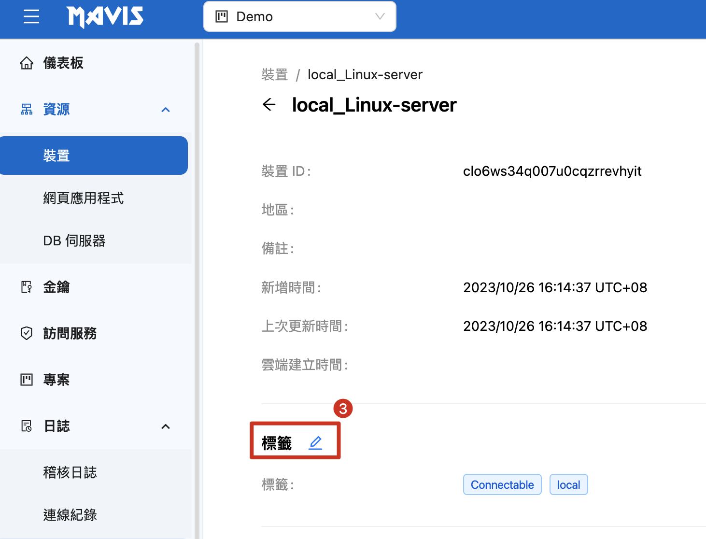Click the sidebar vertical scrollbar

(197, 290)
